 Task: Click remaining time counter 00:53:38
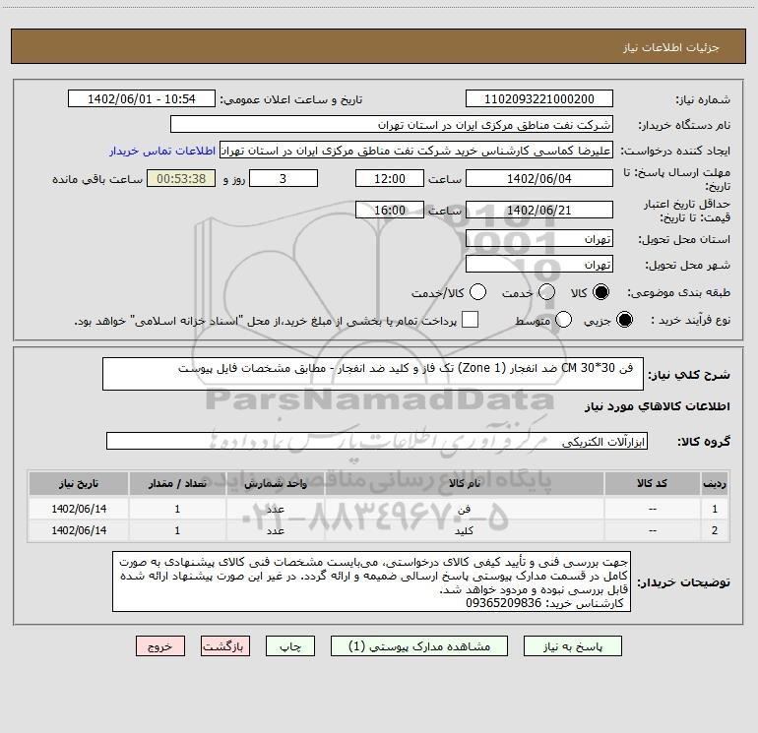point(181,179)
